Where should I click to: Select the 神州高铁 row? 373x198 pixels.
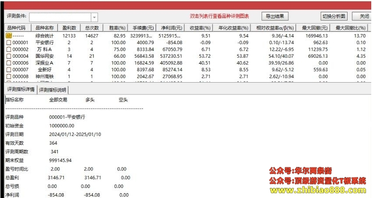click(188, 76)
